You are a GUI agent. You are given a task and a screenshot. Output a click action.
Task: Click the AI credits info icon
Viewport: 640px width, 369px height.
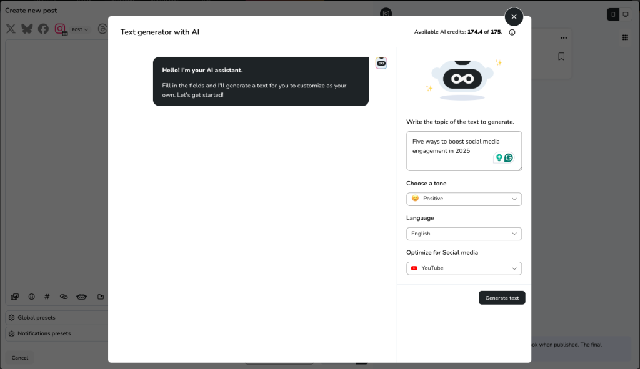(x=512, y=32)
